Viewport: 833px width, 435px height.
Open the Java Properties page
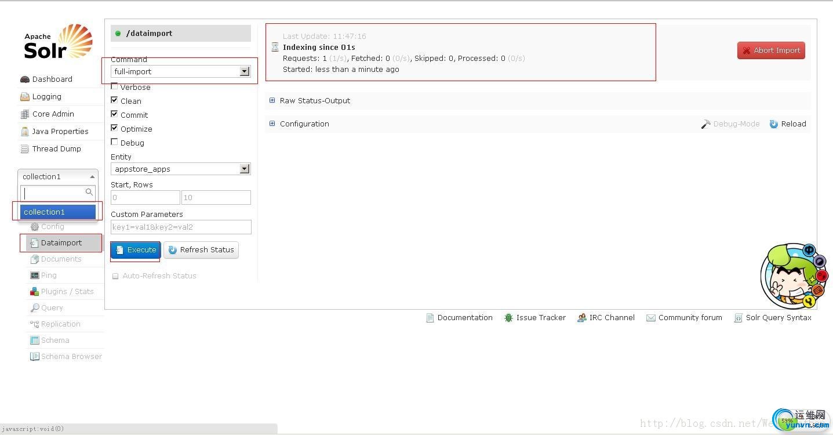point(60,132)
